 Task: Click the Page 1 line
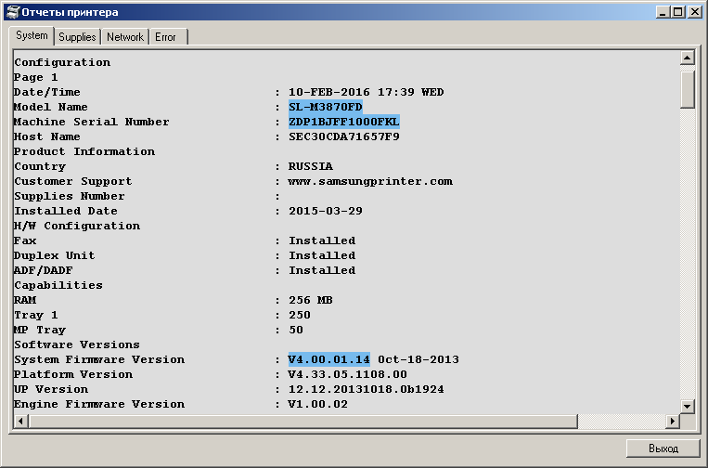(35, 77)
